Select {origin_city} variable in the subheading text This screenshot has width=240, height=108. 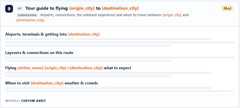pos(172,15)
